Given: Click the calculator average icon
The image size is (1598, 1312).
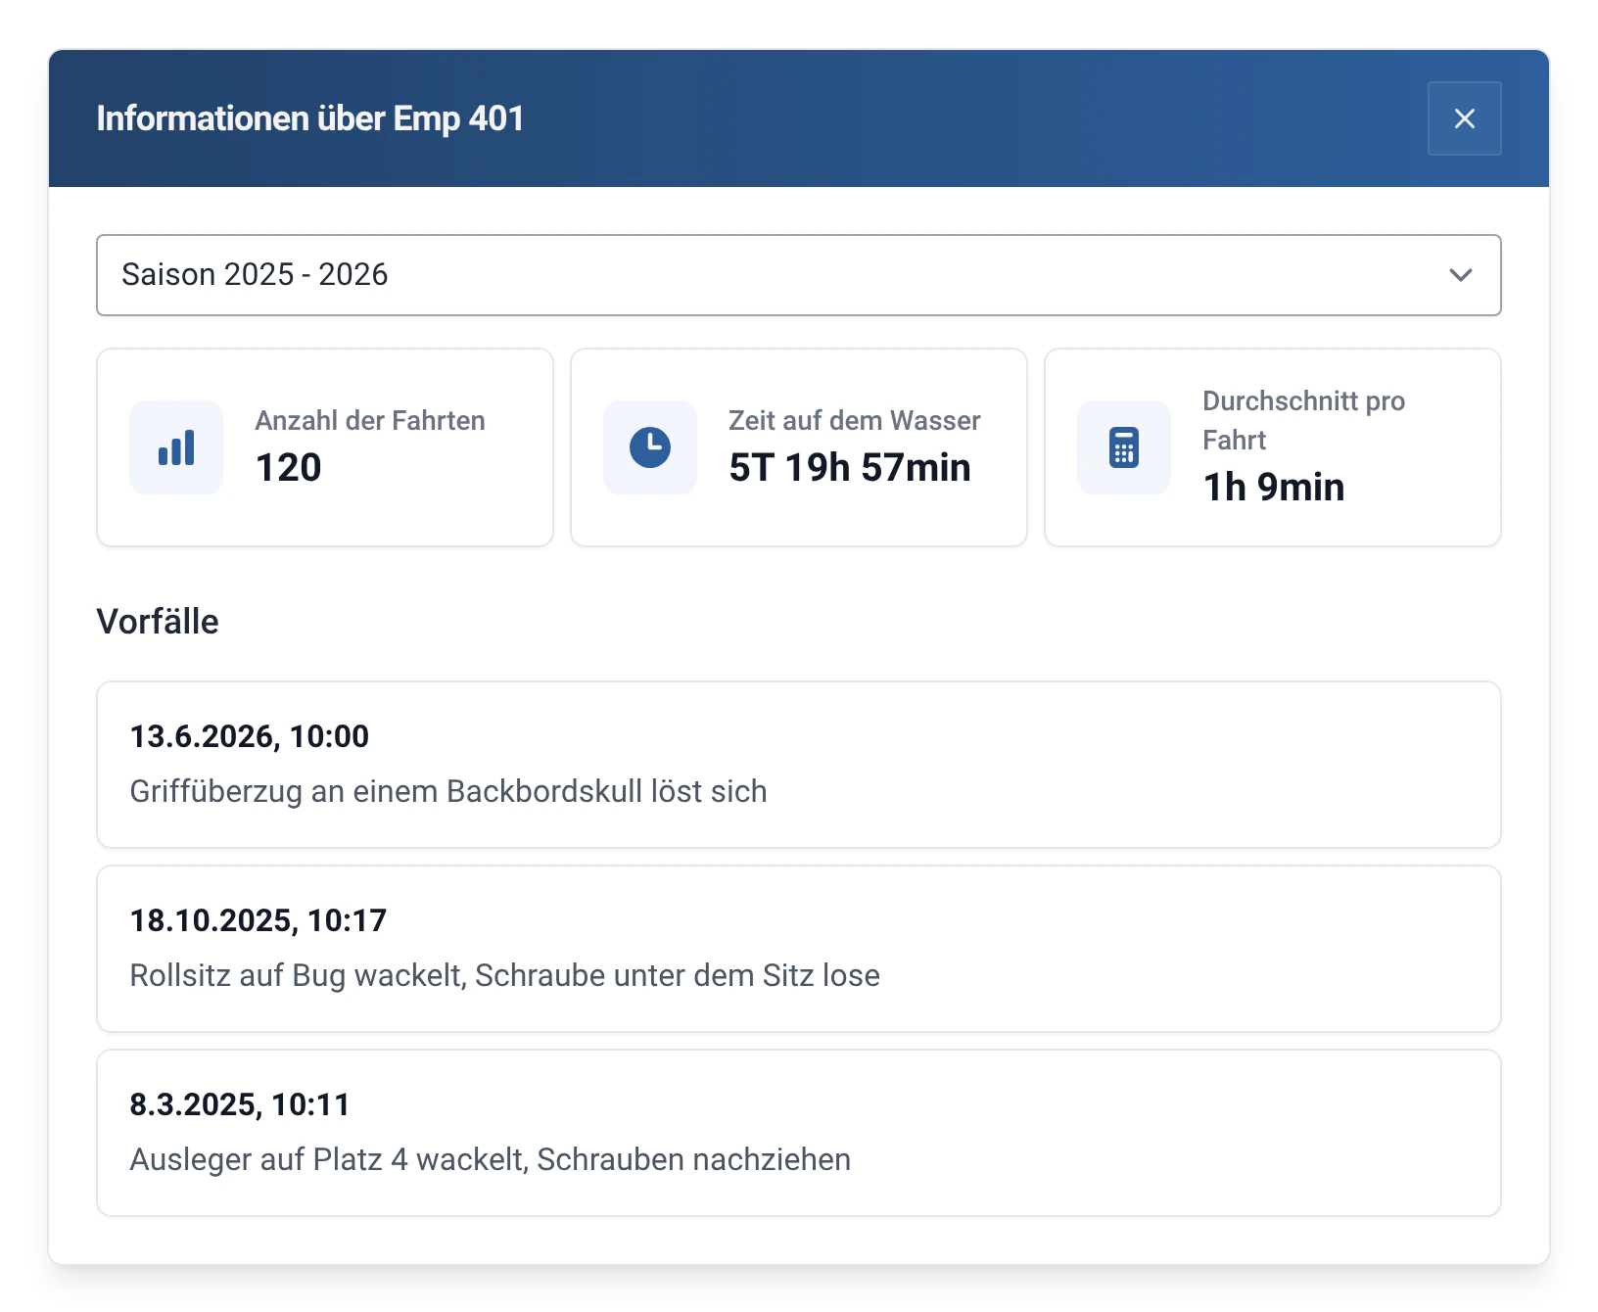Looking at the screenshot, I should tap(1124, 447).
